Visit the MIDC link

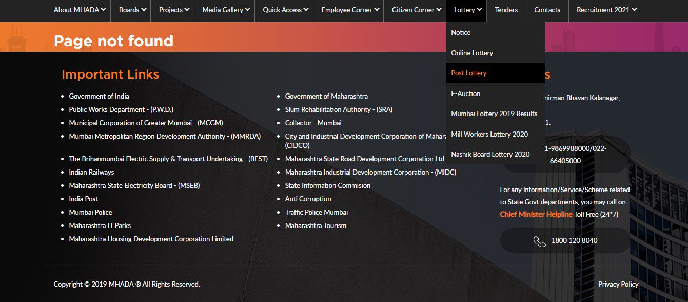370,172
